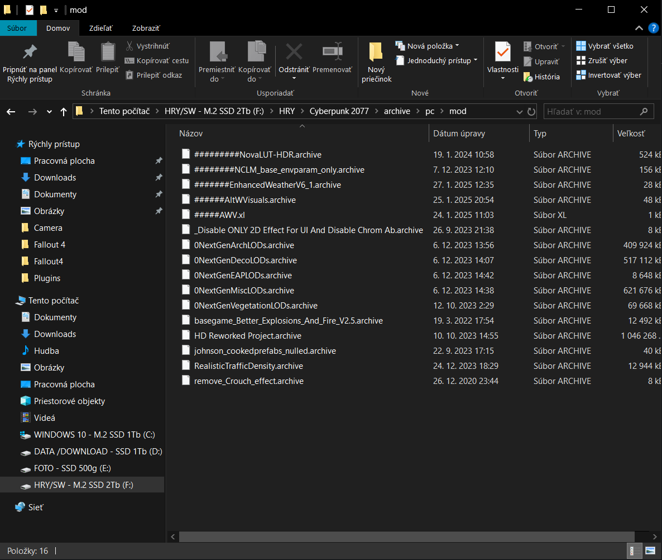662x560 pixels.
Task: Select #####AWV.xl file
Action: (x=219, y=215)
